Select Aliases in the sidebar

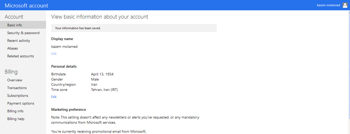[x=12, y=48]
